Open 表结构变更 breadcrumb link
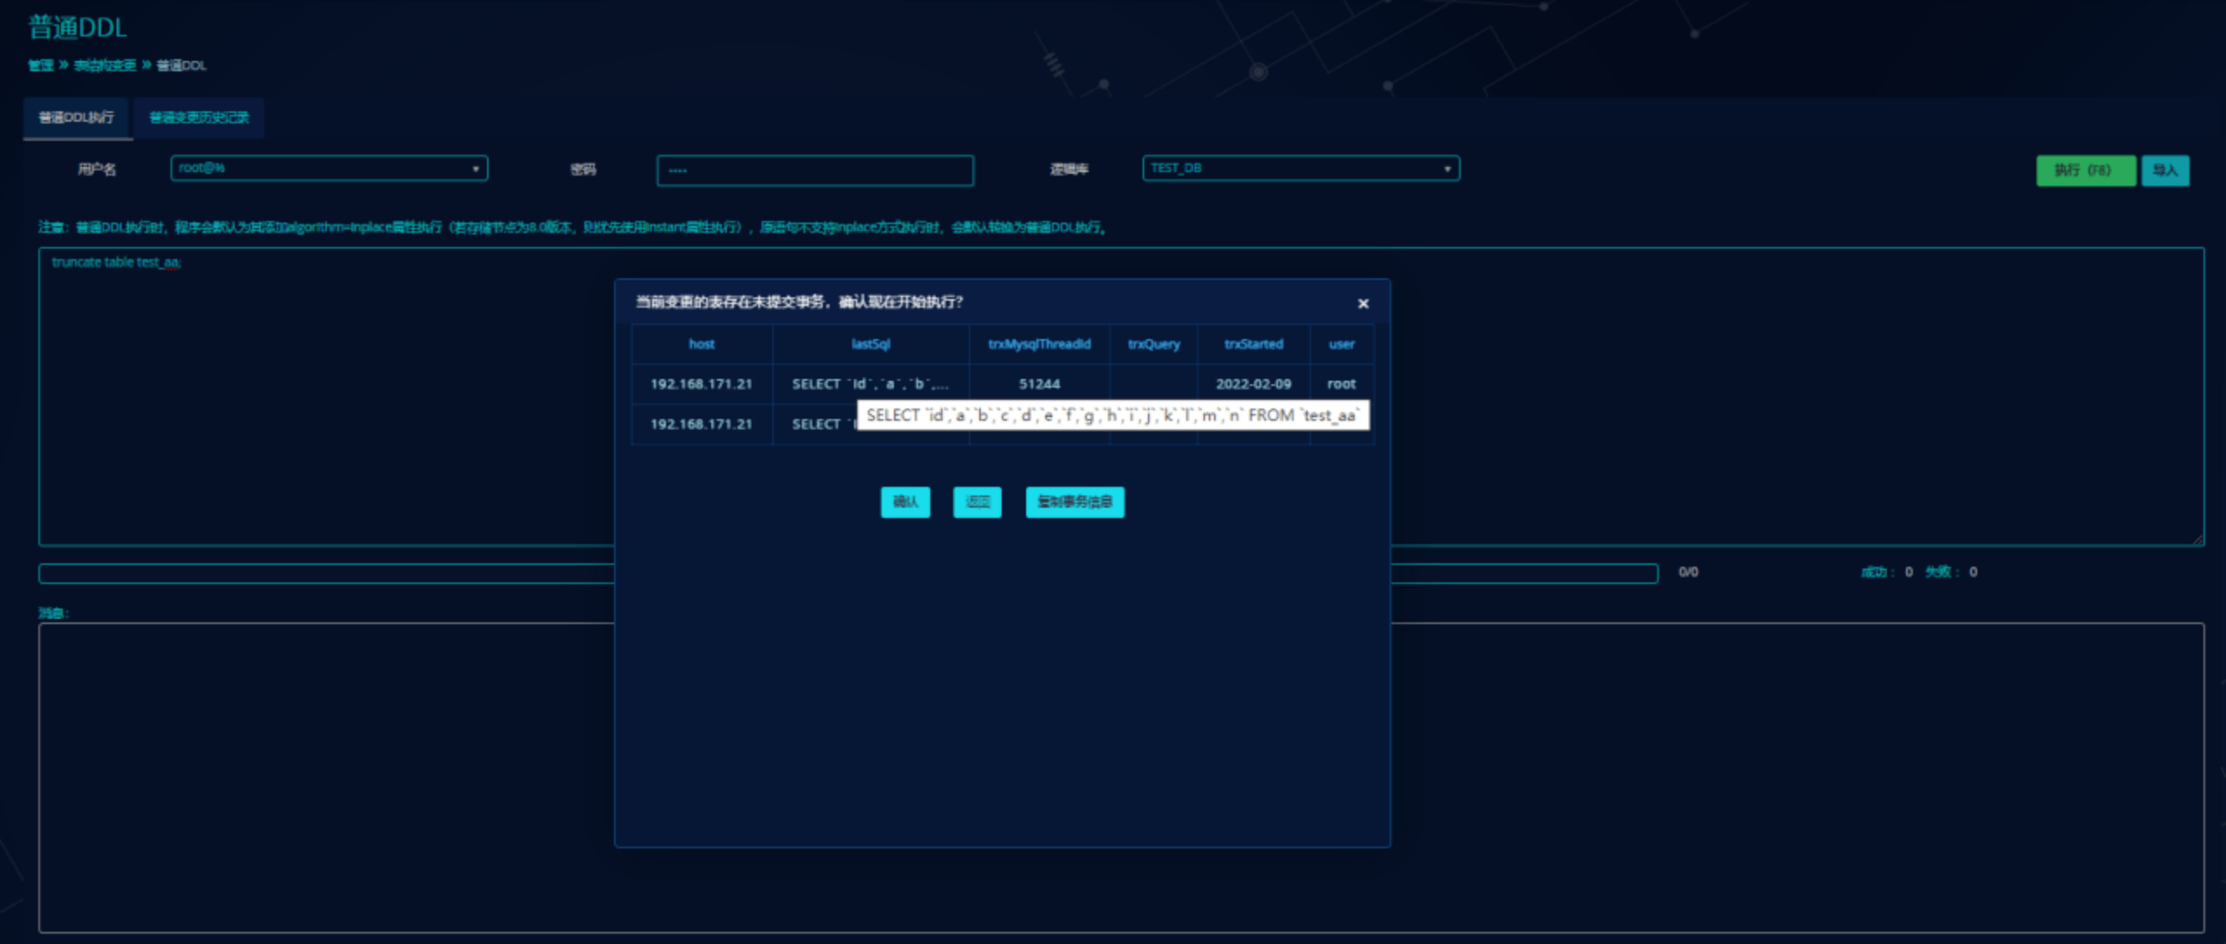Image resolution: width=2226 pixels, height=944 pixels. 104,65
